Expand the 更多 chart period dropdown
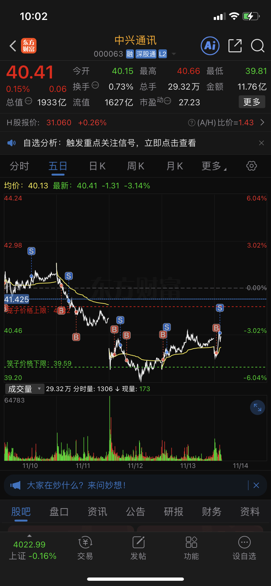The height and width of the screenshot is (586, 271). [x=214, y=166]
